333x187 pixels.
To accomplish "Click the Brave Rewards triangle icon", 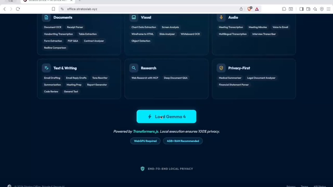I will pyautogui.click(x=257, y=9).
